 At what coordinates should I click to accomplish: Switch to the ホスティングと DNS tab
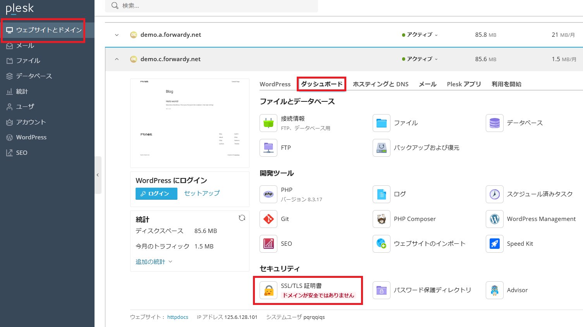click(x=381, y=84)
